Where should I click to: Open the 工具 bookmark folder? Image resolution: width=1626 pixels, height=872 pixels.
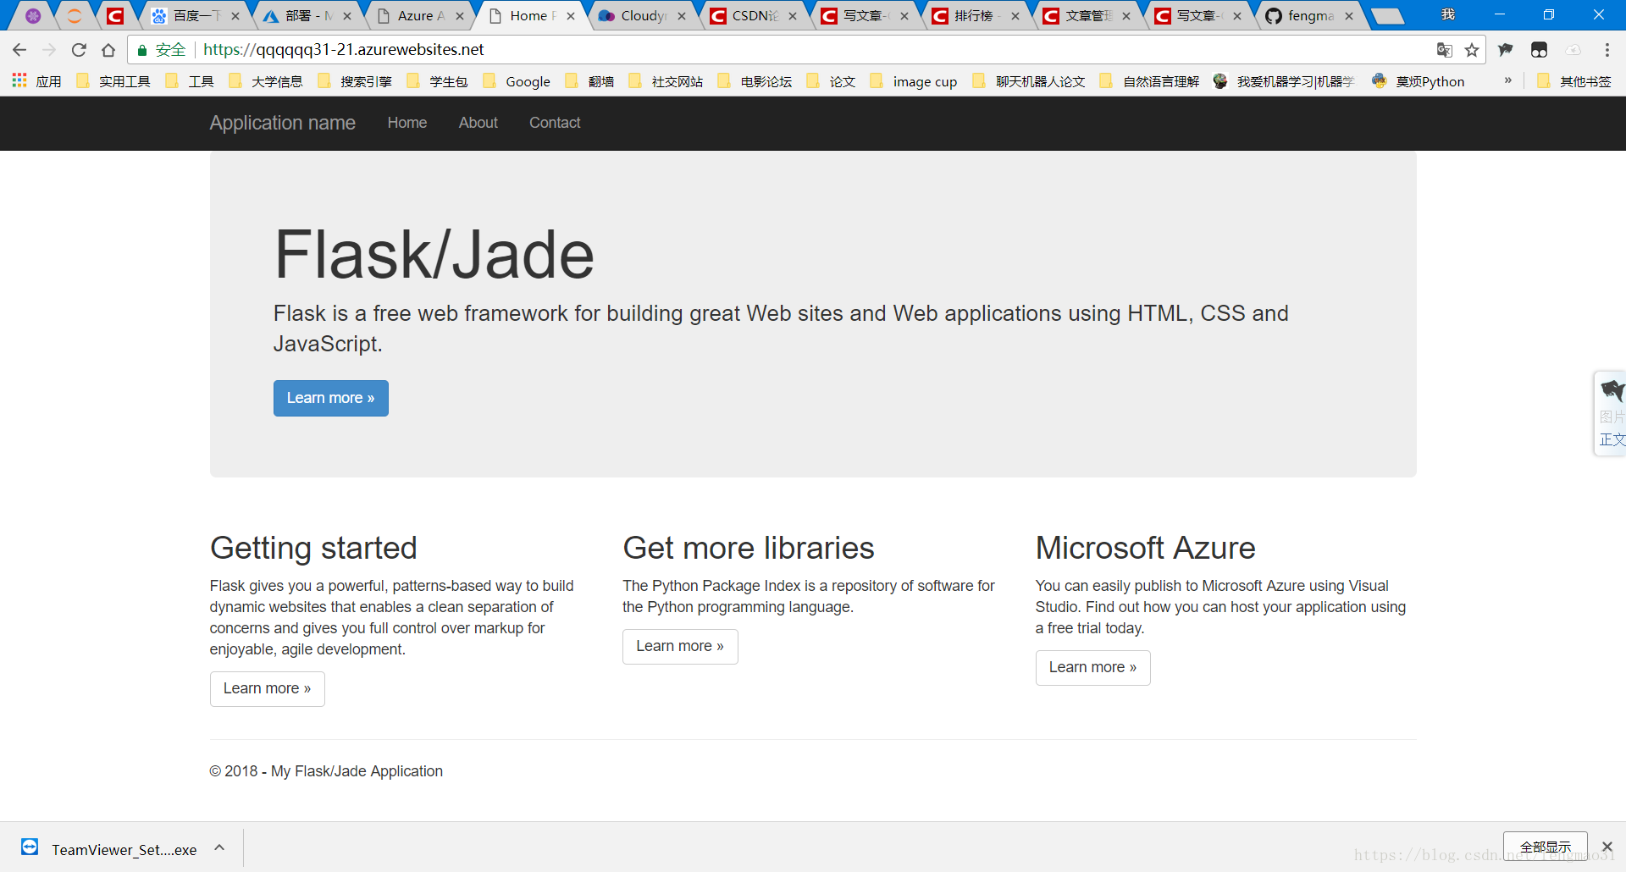click(x=190, y=81)
